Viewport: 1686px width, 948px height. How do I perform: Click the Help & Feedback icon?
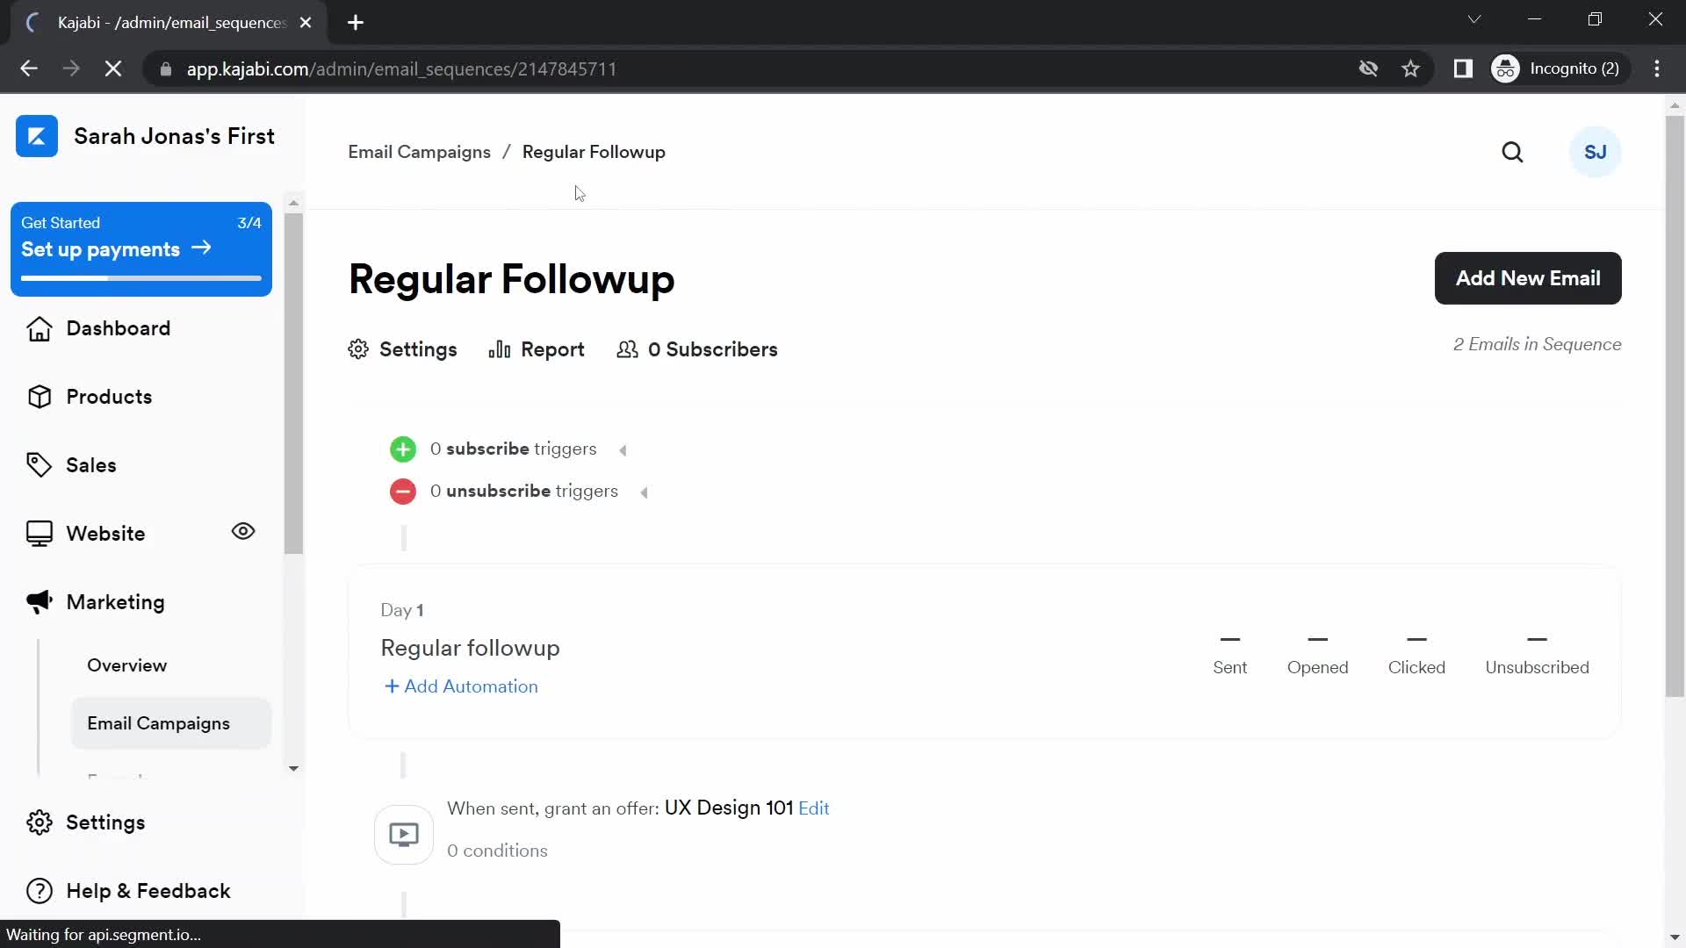click(39, 890)
